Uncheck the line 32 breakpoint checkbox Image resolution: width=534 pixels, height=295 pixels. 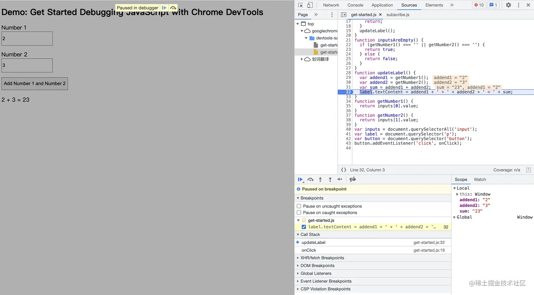(304, 227)
